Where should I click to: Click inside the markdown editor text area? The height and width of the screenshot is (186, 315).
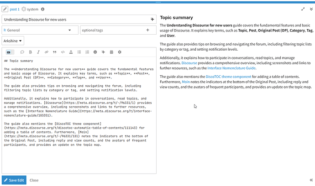coord(79,114)
